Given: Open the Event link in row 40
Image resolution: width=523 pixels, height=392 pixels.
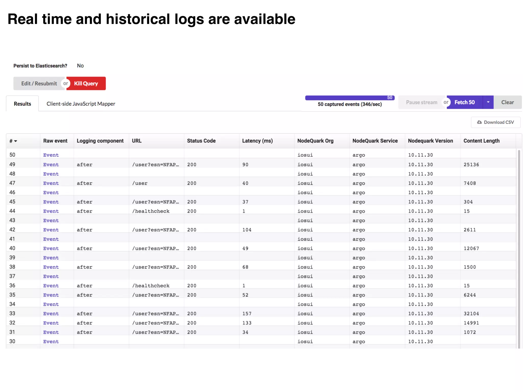Looking at the screenshot, I should [x=51, y=248].
